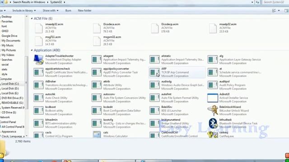Click the Burn toolbar button
This screenshot has width=289, height=162.
[x=68, y=11]
